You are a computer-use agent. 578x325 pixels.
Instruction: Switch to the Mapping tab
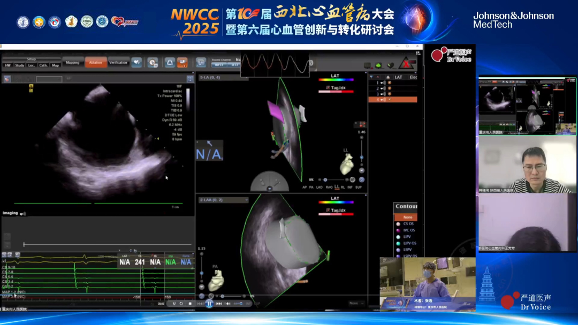click(x=73, y=63)
